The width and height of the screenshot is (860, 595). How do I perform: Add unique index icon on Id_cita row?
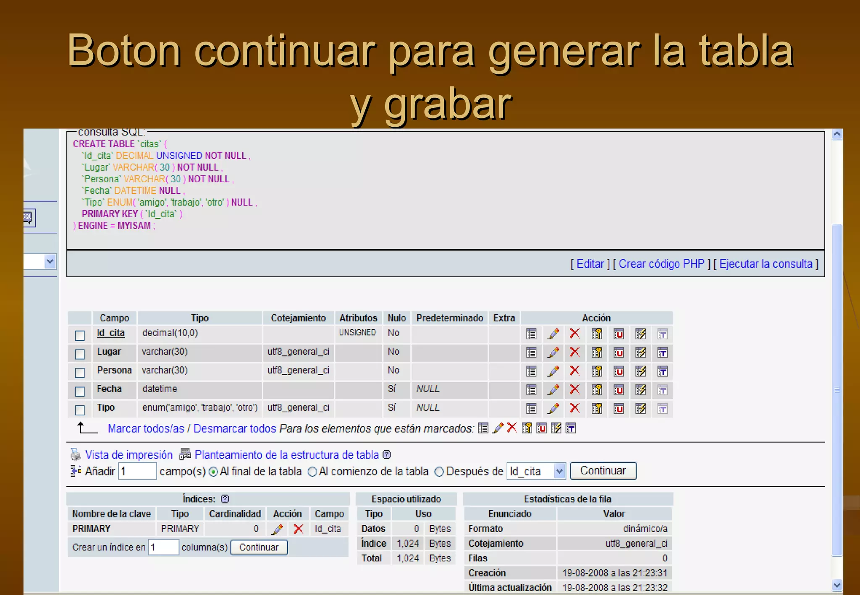619,334
